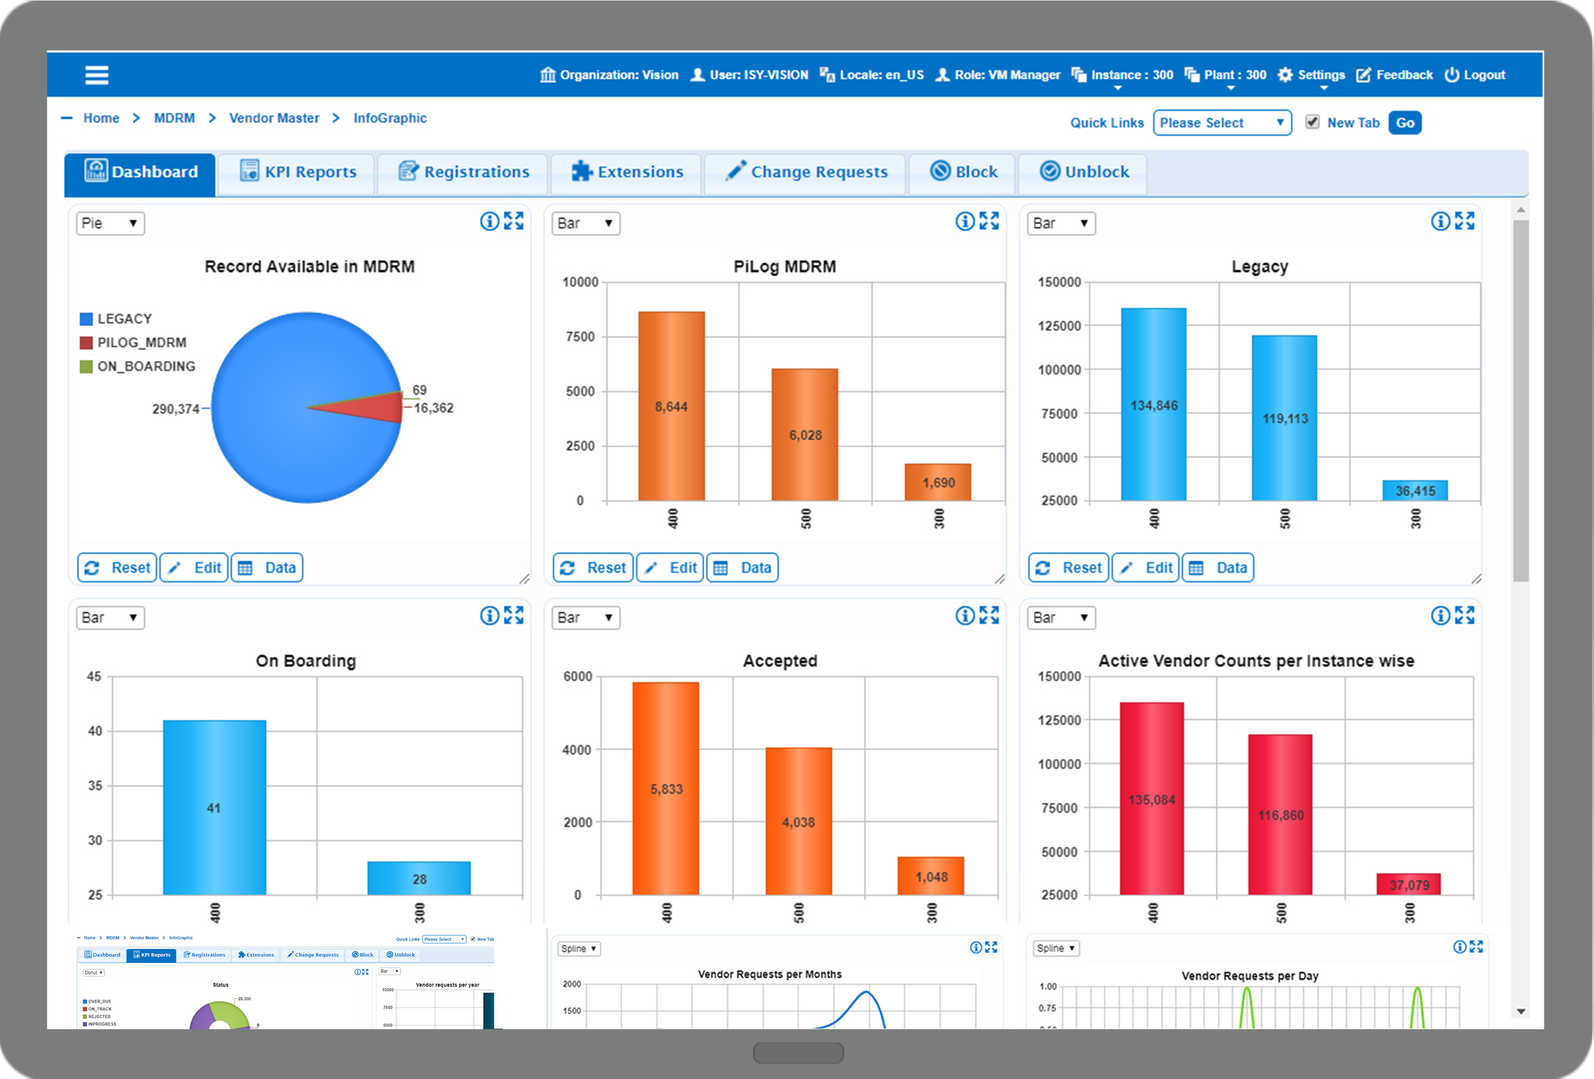The width and height of the screenshot is (1594, 1079).
Task: Open the Change Requests tab
Action: coord(804,172)
